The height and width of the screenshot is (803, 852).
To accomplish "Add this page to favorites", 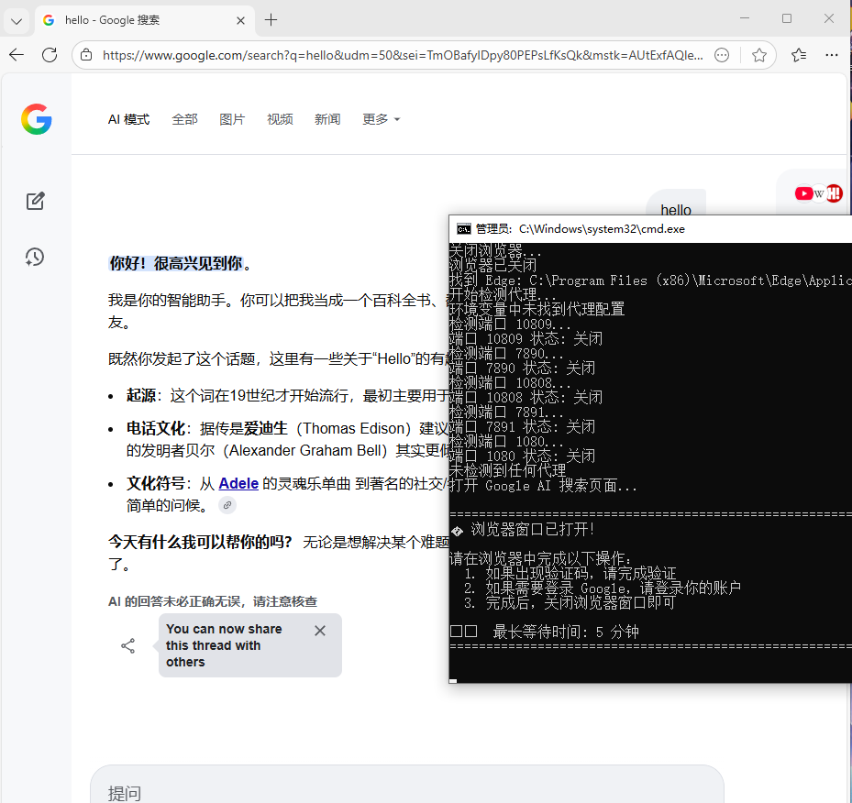I will [759, 55].
